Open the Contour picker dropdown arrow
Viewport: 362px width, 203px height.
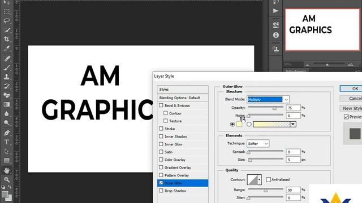(260, 179)
